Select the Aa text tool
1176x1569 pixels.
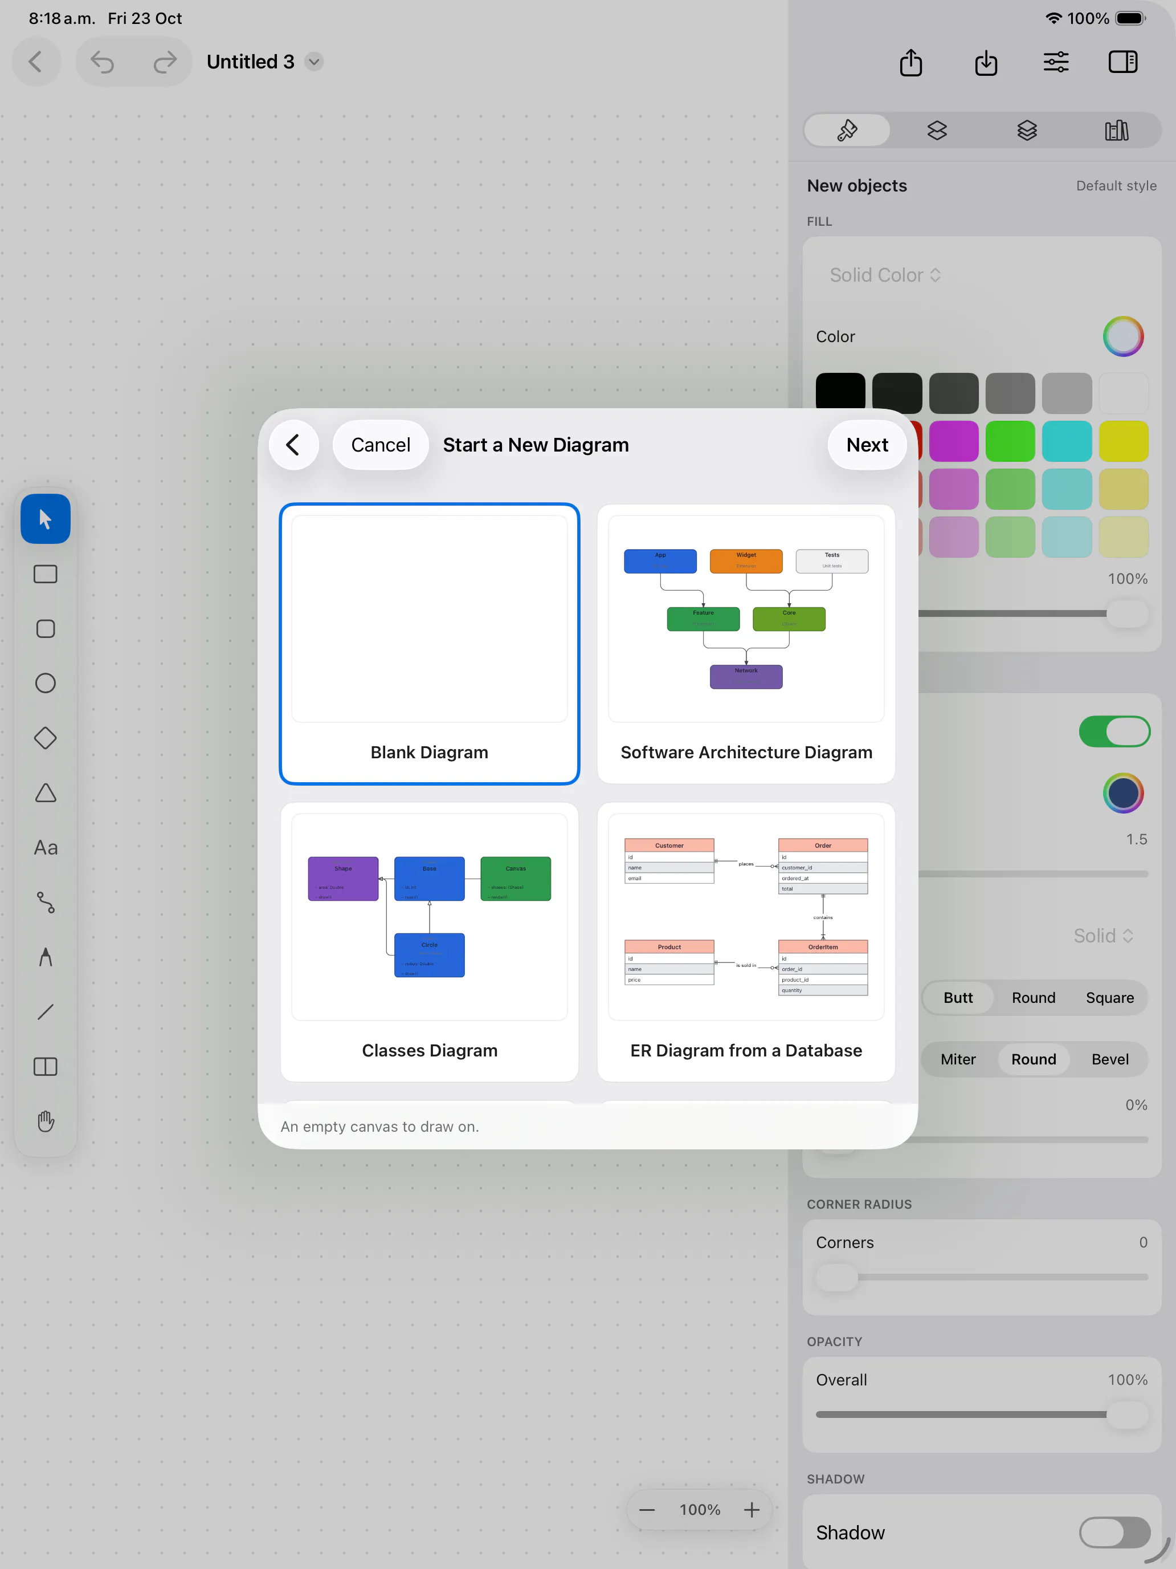[46, 848]
